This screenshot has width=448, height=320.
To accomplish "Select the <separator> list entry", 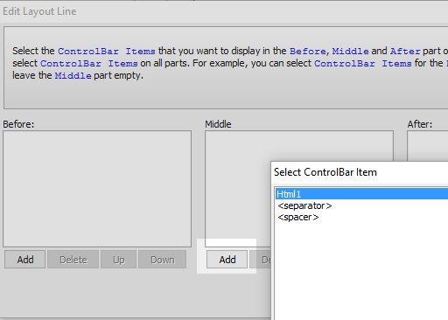I will coord(361,205).
